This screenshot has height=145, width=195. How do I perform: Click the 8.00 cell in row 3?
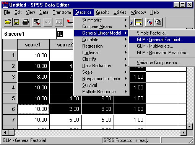coord(33,77)
